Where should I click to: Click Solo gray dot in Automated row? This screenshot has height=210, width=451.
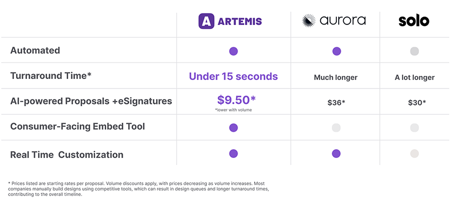pyautogui.click(x=414, y=51)
